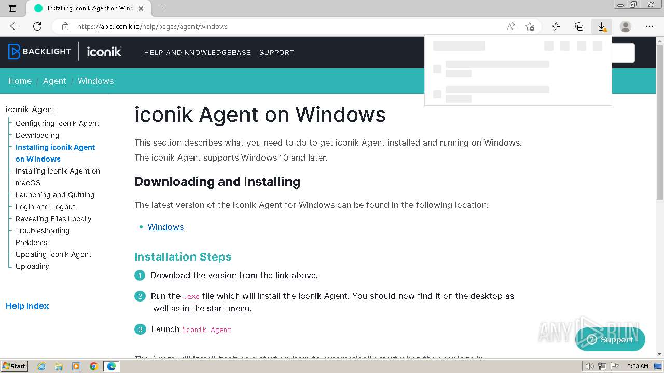
Task: Click the green Support chat button
Action: point(610,340)
